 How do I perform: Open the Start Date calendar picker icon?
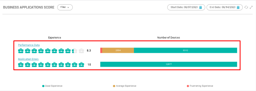[x=201, y=7]
